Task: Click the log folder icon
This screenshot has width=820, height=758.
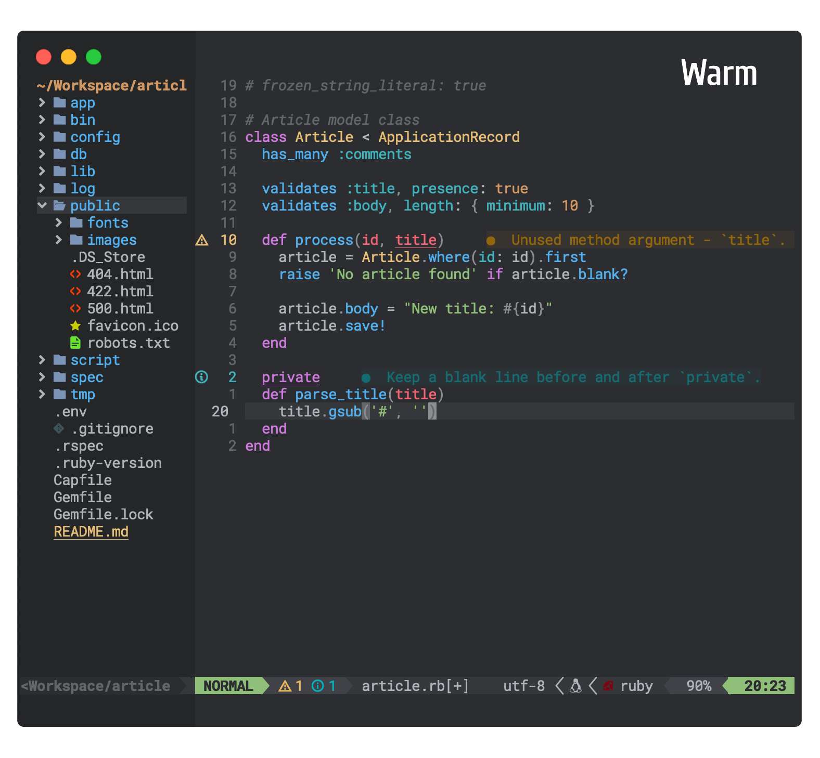Action: (x=60, y=188)
